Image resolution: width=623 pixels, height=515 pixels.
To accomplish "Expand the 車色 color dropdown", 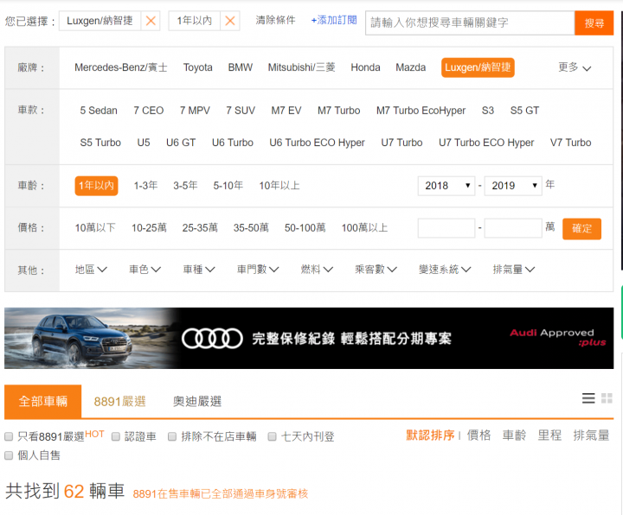I will (x=145, y=270).
